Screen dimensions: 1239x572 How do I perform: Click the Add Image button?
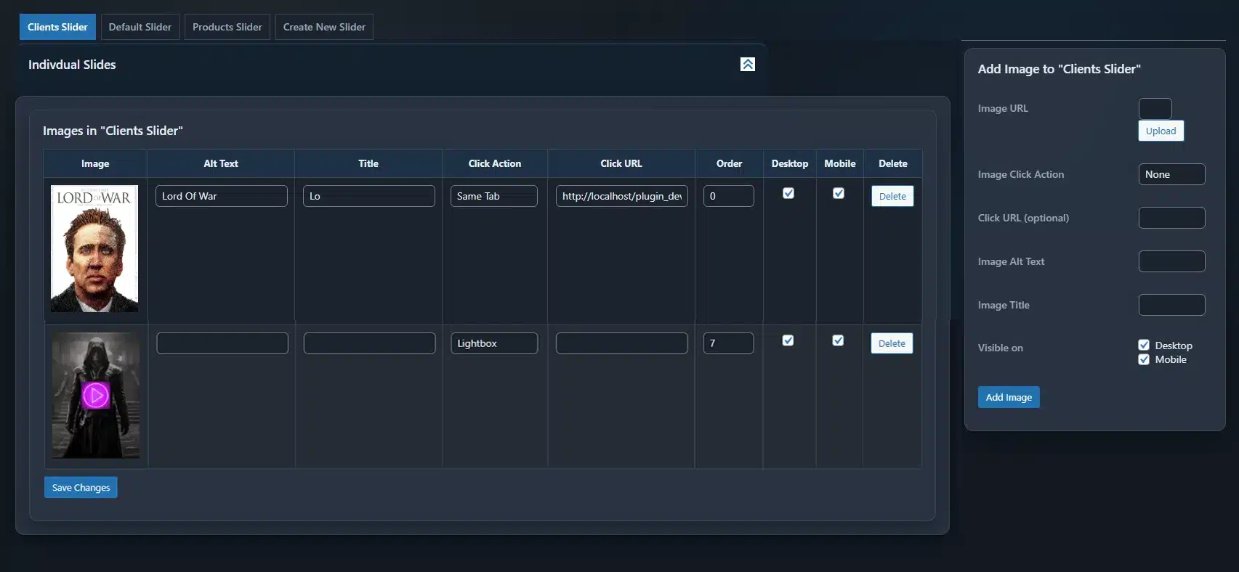[x=1008, y=397]
